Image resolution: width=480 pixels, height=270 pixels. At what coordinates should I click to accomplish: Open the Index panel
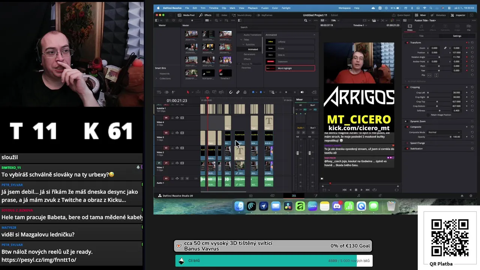(222, 15)
